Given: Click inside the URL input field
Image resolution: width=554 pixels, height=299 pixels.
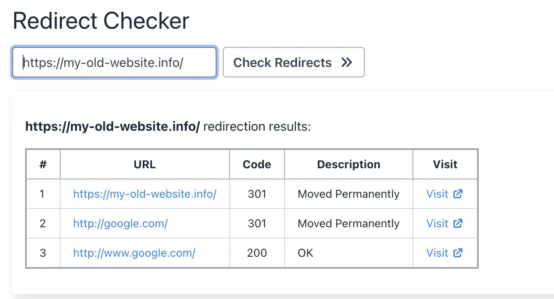Looking at the screenshot, I should click(x=114, y=62).
